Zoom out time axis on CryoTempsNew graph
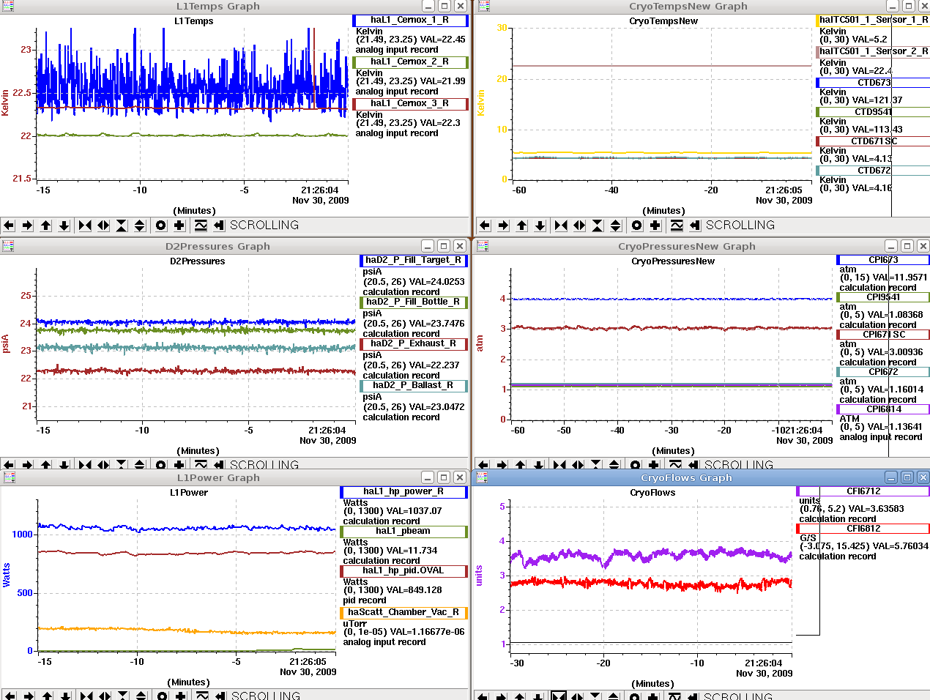The height and width of the screenshot is (700, 930). coord(579,226)
